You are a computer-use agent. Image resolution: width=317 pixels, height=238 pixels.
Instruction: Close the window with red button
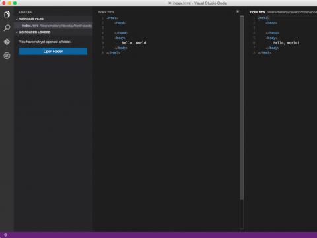coord(4,3)
